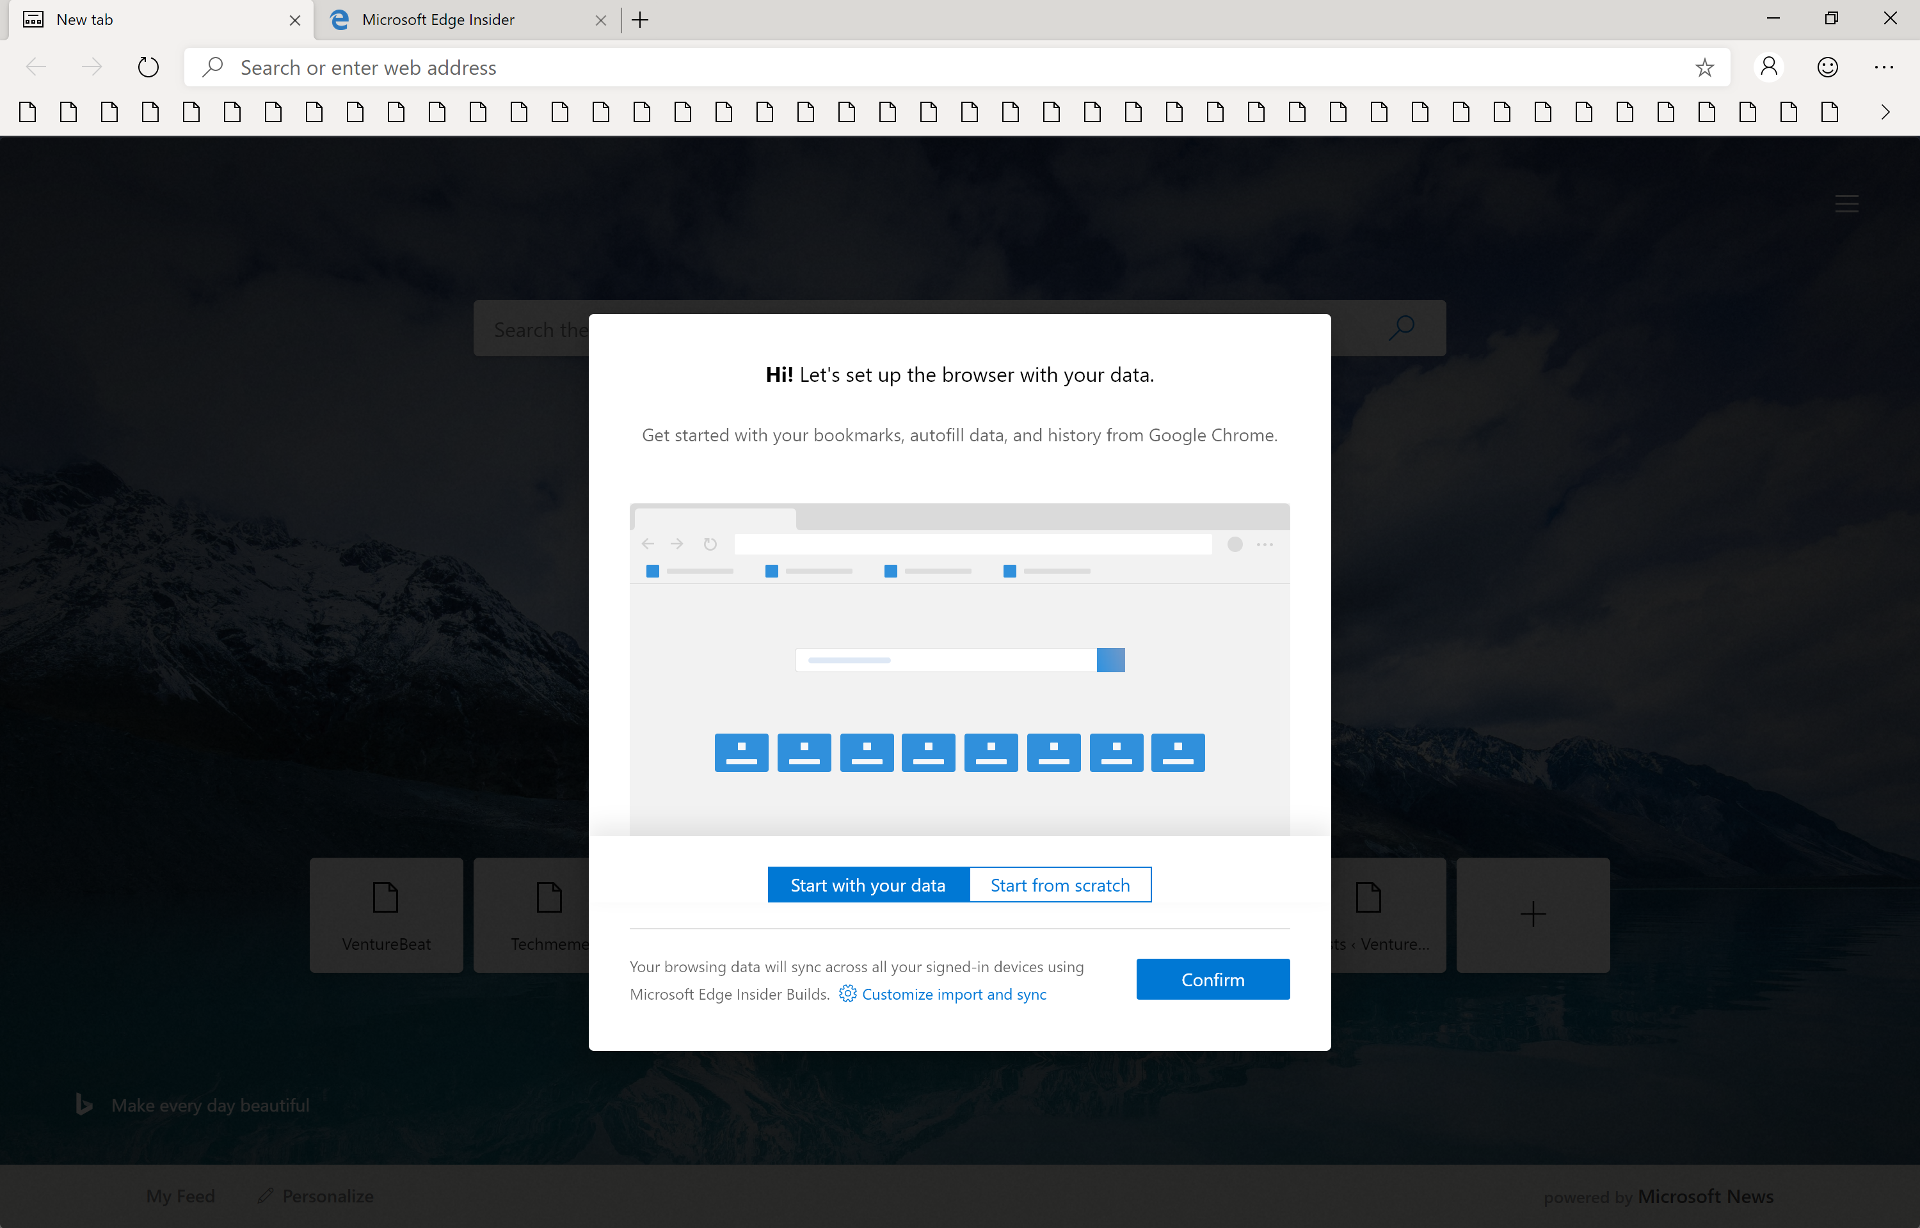
Task: Close the Microsoft Edge Insider tab
Action: (x=601, y=20)
